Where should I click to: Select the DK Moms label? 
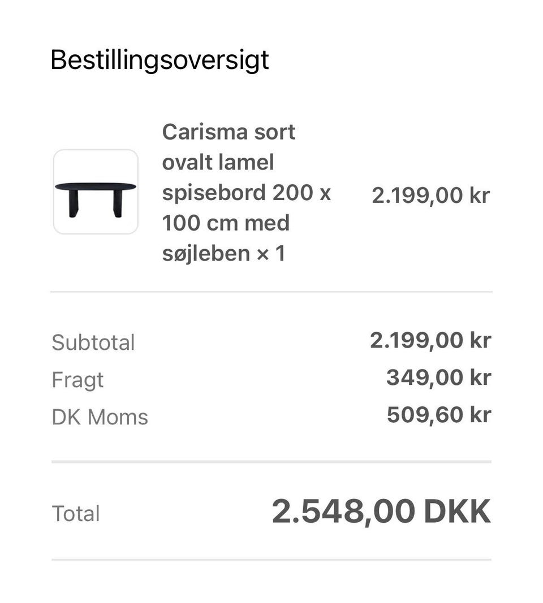[x=100, y=417]
